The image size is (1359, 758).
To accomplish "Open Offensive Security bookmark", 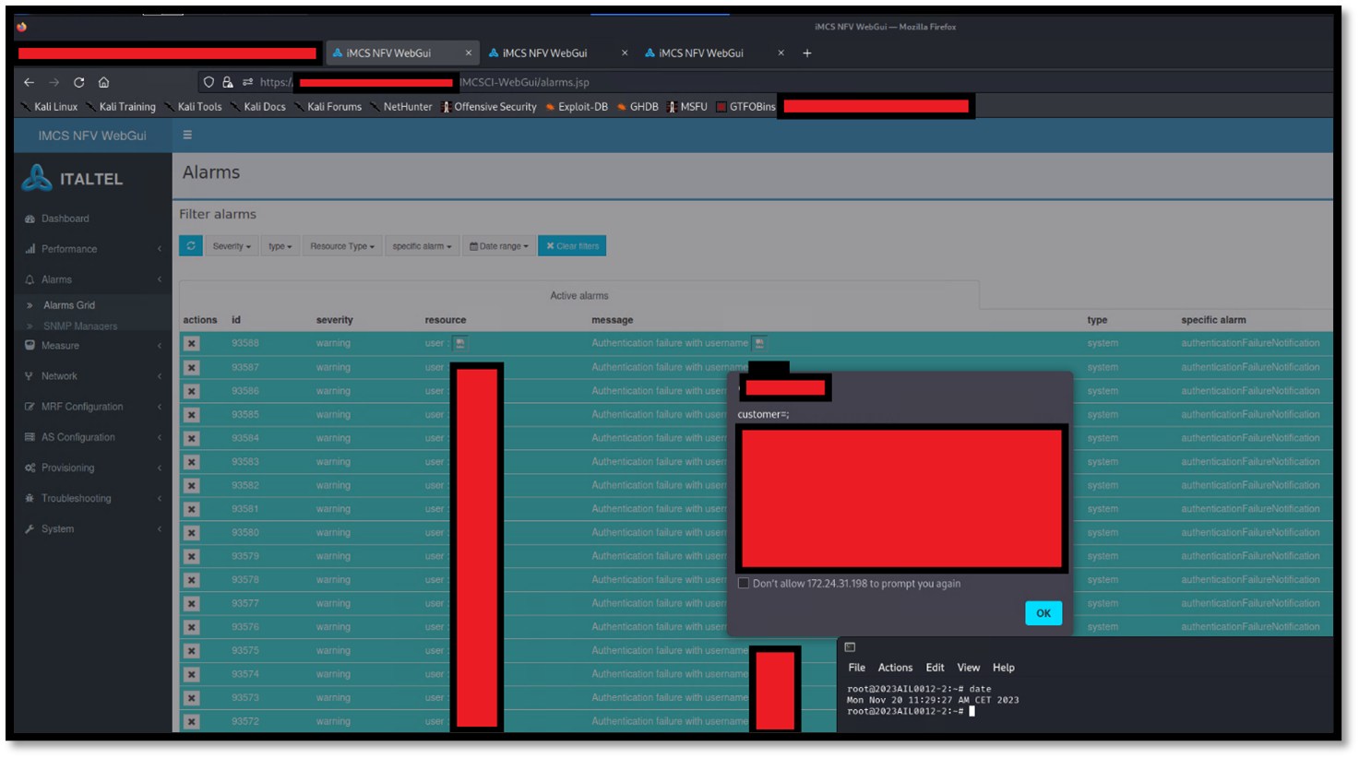I will point(489,107).
